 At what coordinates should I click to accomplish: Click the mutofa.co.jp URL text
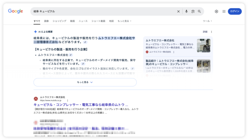point(51,101)
